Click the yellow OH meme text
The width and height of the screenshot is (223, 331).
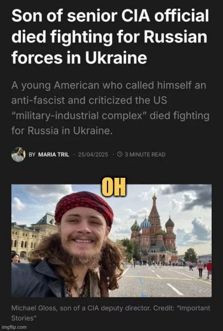click(x=114, y=187)
